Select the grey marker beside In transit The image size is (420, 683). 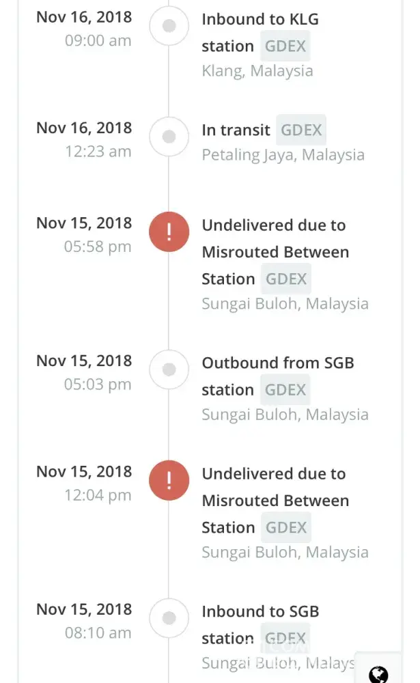coord(169,137)
